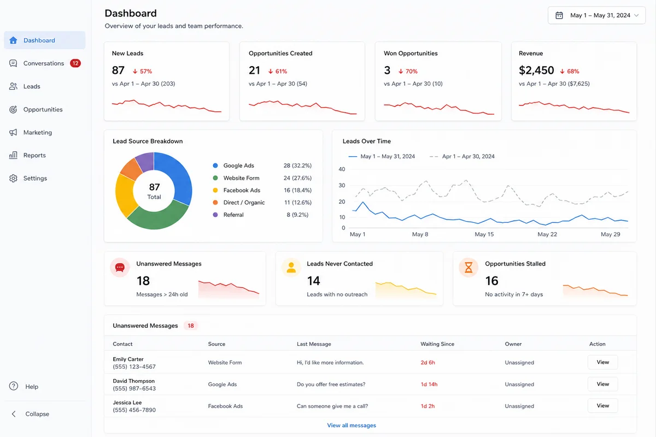Click the David Thompson contact name
Image resolution: width=656 pixels, height=437 pixels.
pyautogui.click(x=133, y=381)
